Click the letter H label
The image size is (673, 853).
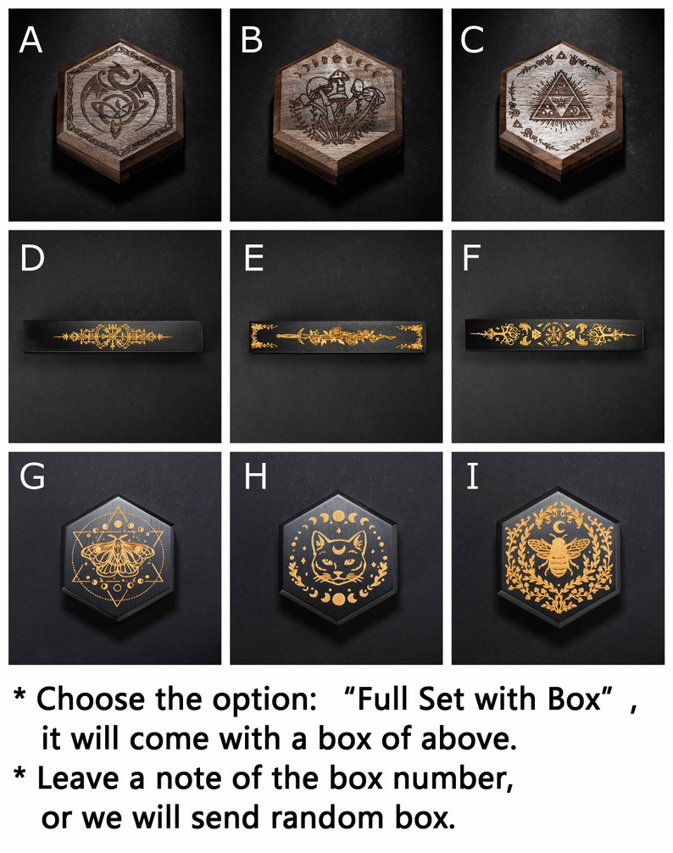pos(255,477)
